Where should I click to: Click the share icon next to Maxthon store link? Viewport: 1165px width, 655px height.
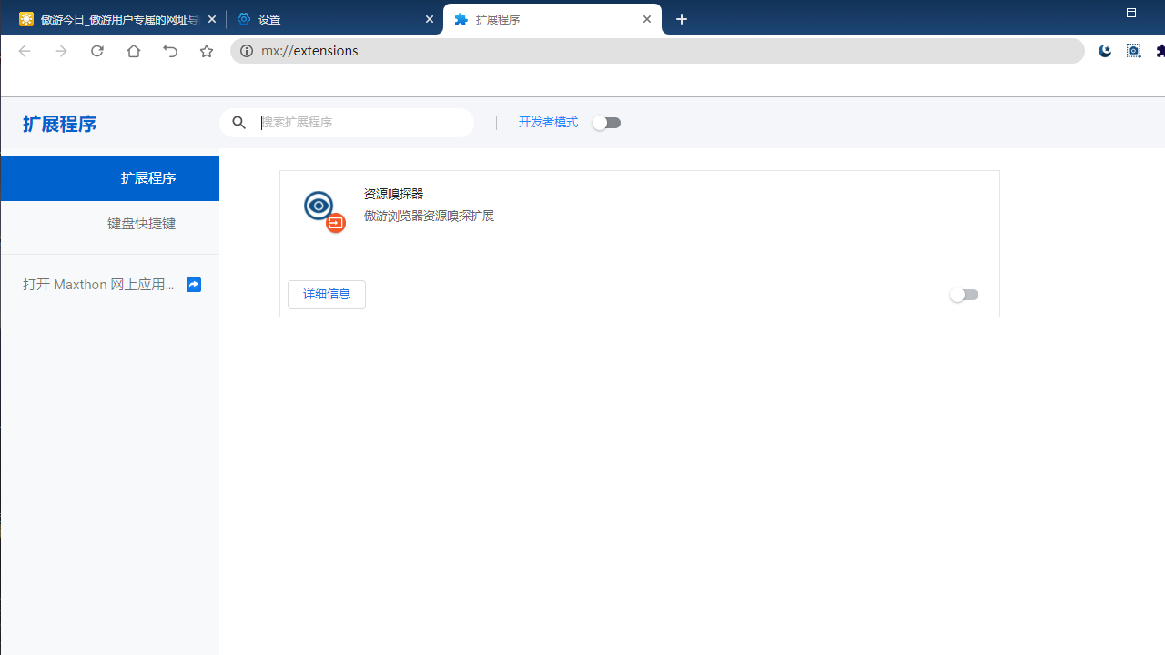click(x=194, y=284)
